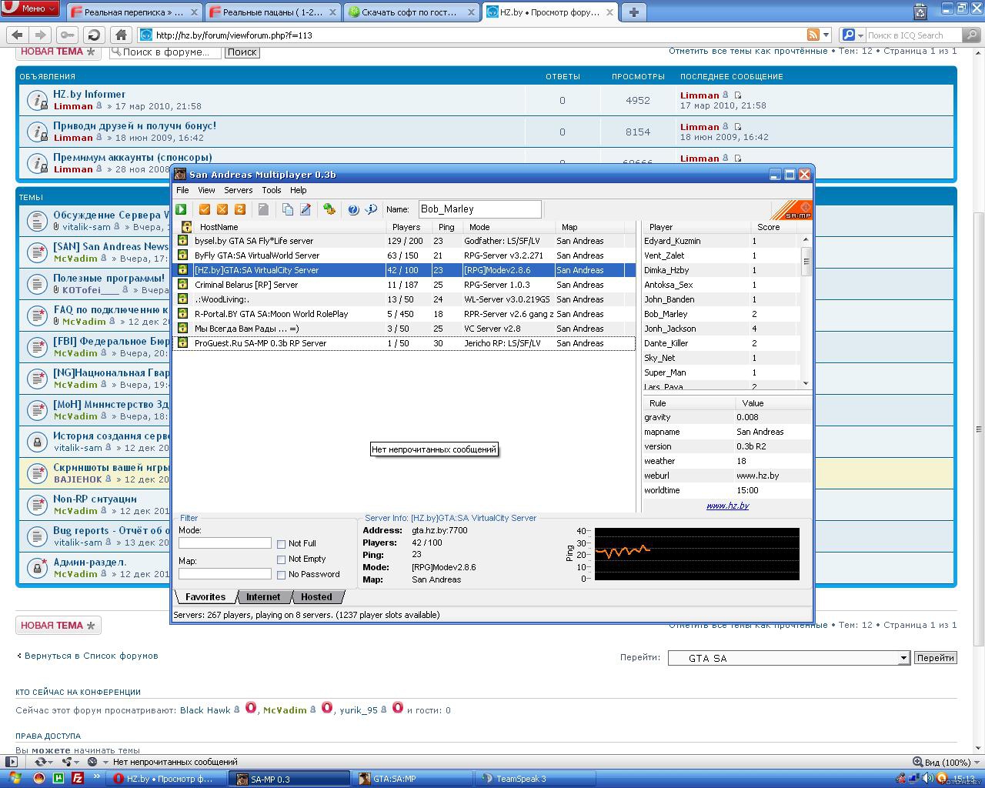985x788 pixels.
Task: Click the closed tabs trash icon in Opera
Action: [920, 11]
